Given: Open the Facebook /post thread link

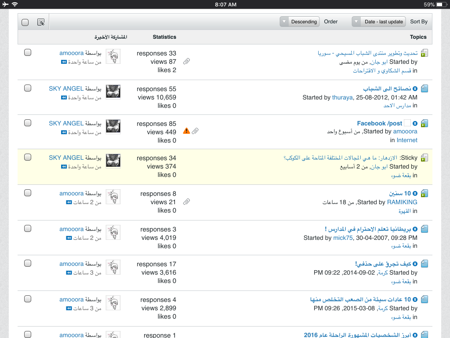Looking at the screenshot, I should pyautogui.click(x=379, y=123).
